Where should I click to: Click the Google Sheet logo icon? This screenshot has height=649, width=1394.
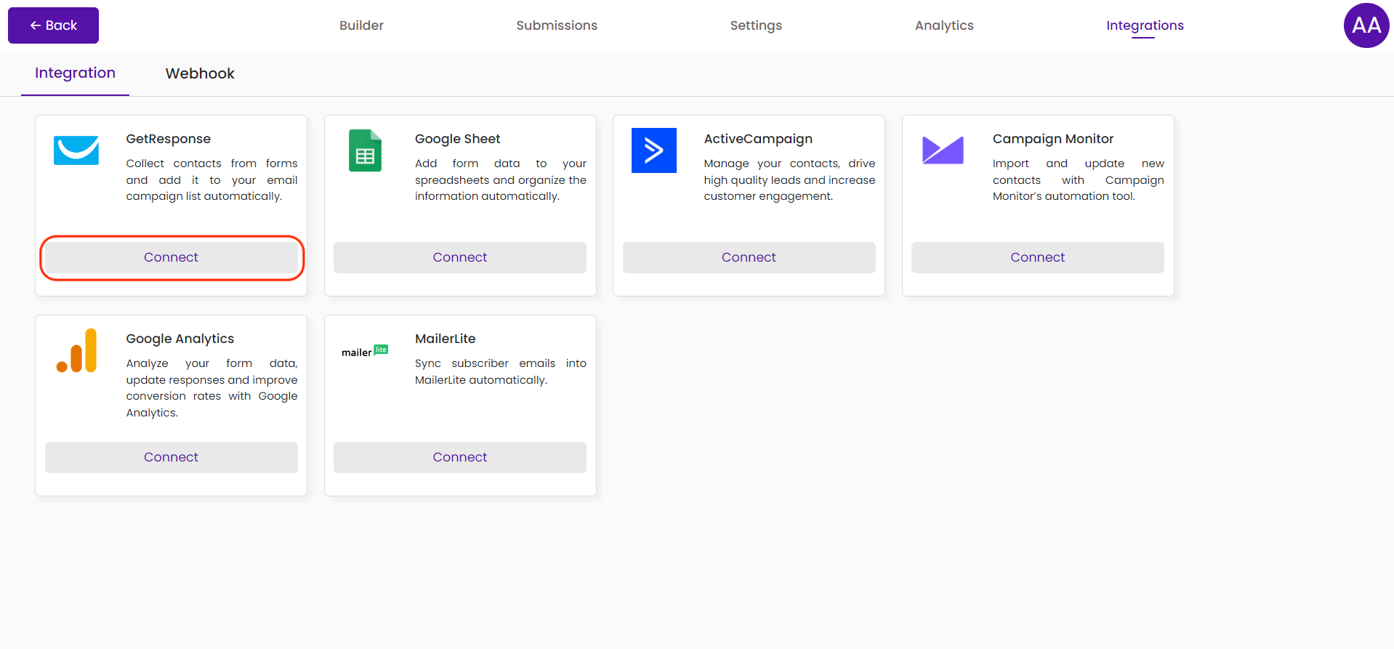pyautogui.click(x=365, y=150)
